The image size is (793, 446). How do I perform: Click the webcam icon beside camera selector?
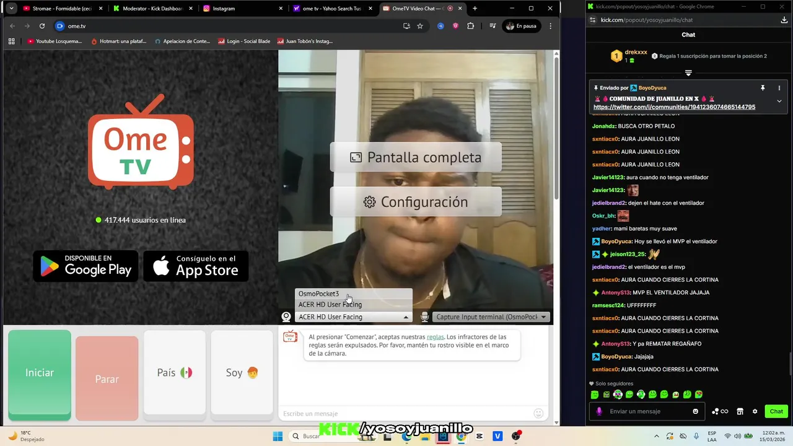pos(286,317)
